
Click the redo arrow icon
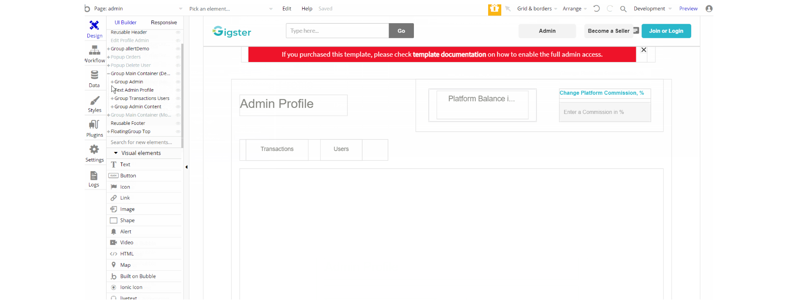[610, 8]
